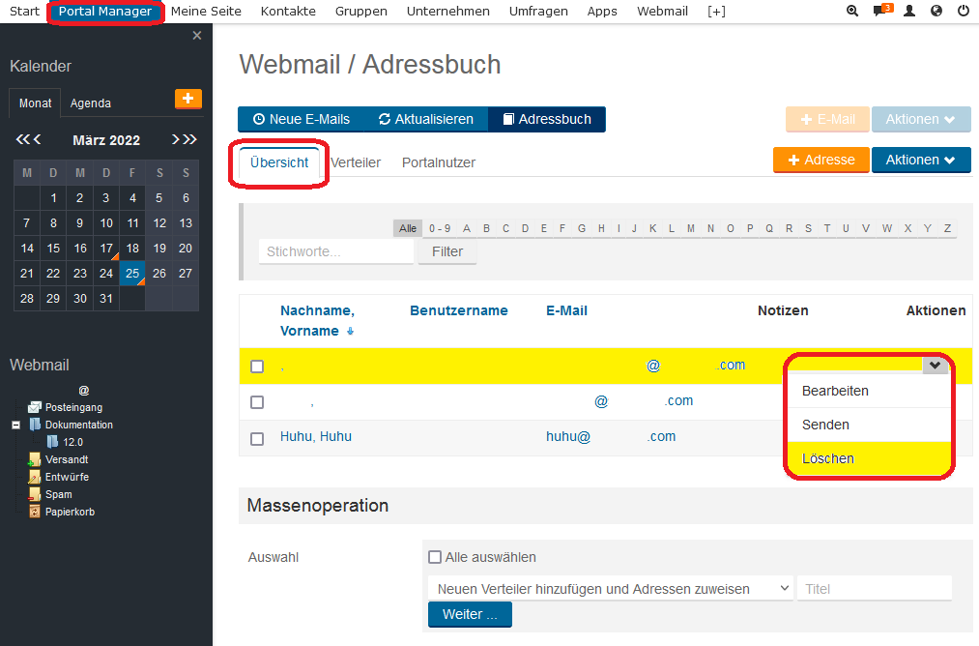Image resolution: width=979 pixels, height=646 pixels.
Task: Choose Löschen from the context menu
Action: click(x=828, y=458)
